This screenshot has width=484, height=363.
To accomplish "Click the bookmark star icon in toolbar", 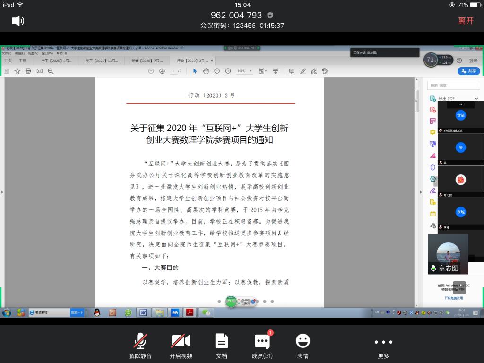I will 17,71.
